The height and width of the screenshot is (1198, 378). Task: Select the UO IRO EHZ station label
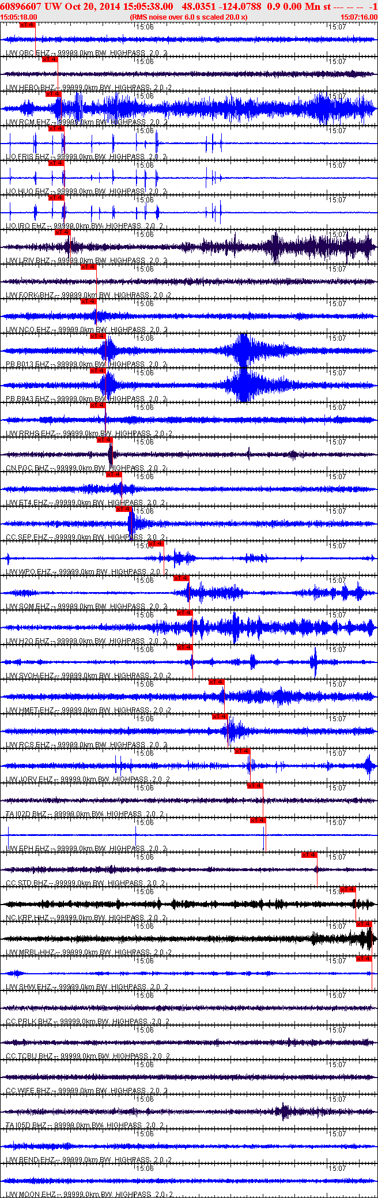26,226
